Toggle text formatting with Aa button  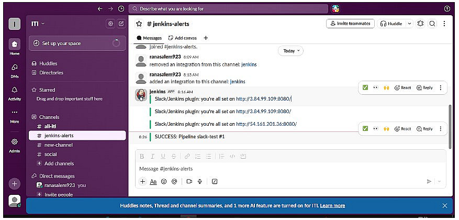[153, 182]
